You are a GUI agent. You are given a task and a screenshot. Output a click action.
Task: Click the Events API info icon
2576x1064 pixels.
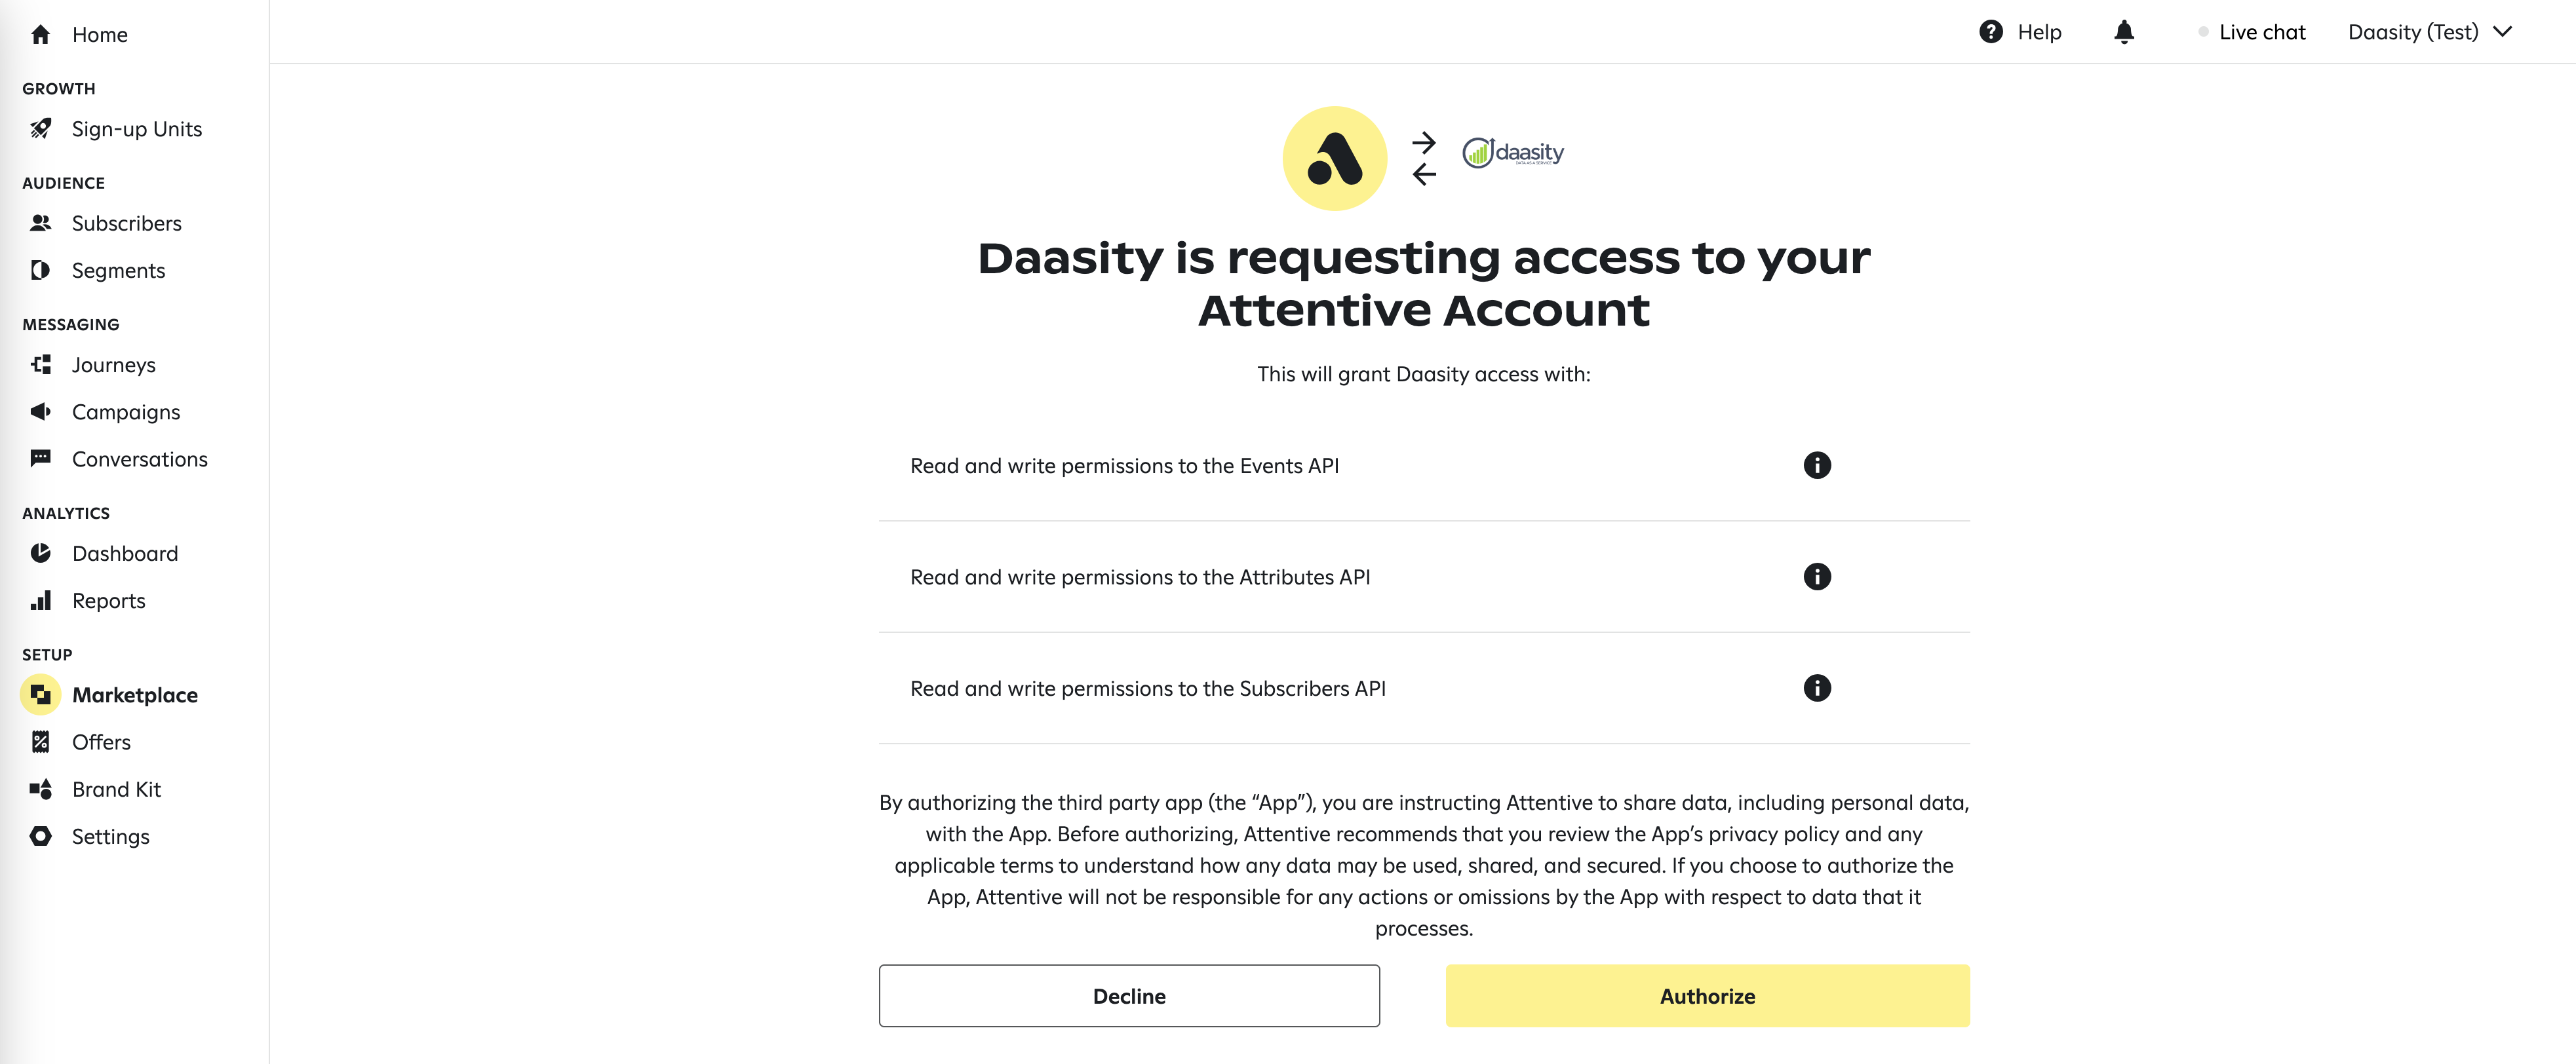[x=1816, y=465]
